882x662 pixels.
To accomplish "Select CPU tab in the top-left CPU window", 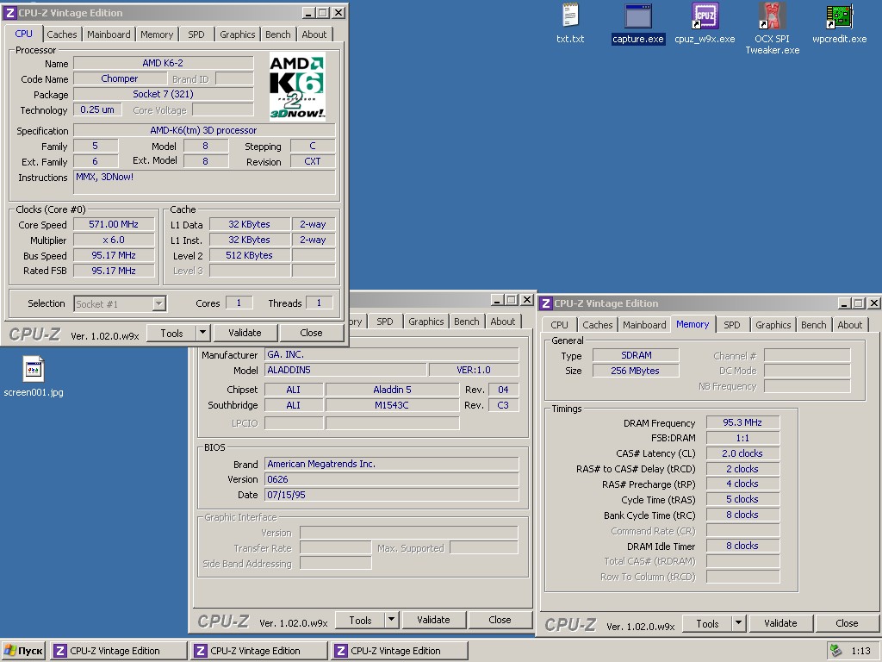I will tap(23, 34).
